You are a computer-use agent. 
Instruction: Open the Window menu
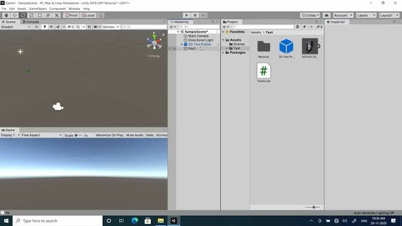click(74, 9)
